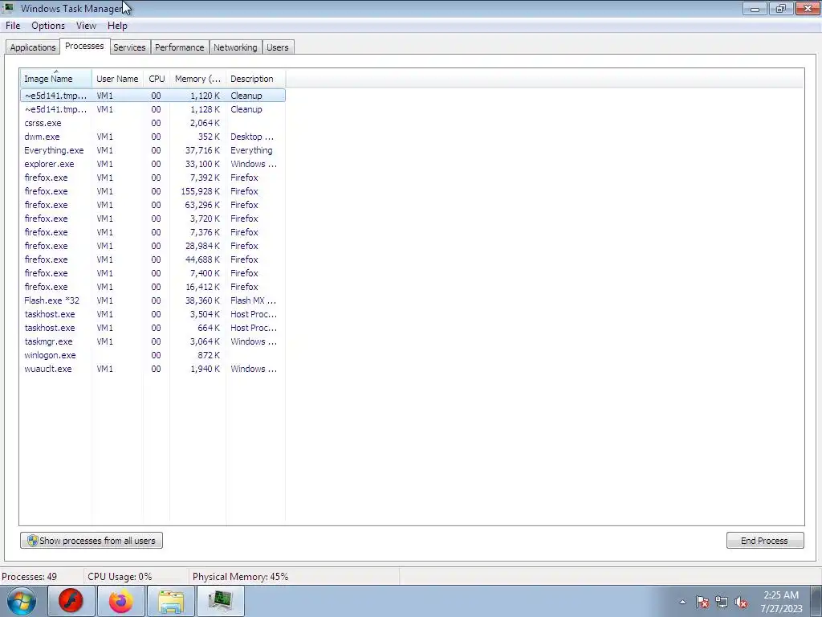This screenshot has height=617, width=822.
Task: Open Action Center flag icon
Action: [702, 603]
